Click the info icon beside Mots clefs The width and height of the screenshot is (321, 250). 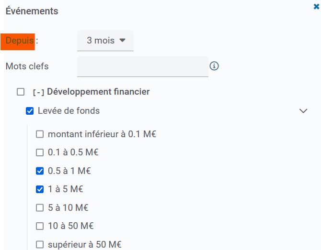[214, 66]
